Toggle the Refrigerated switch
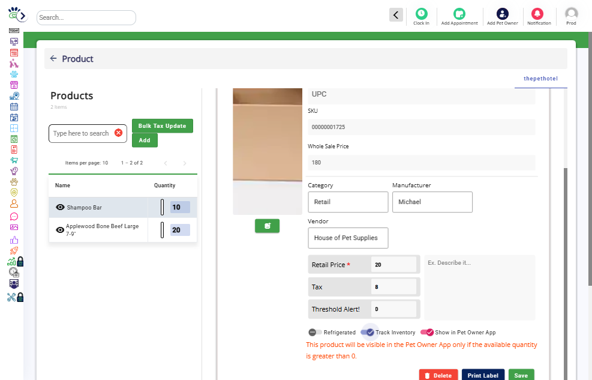592x380 pixels. [315, 333]
